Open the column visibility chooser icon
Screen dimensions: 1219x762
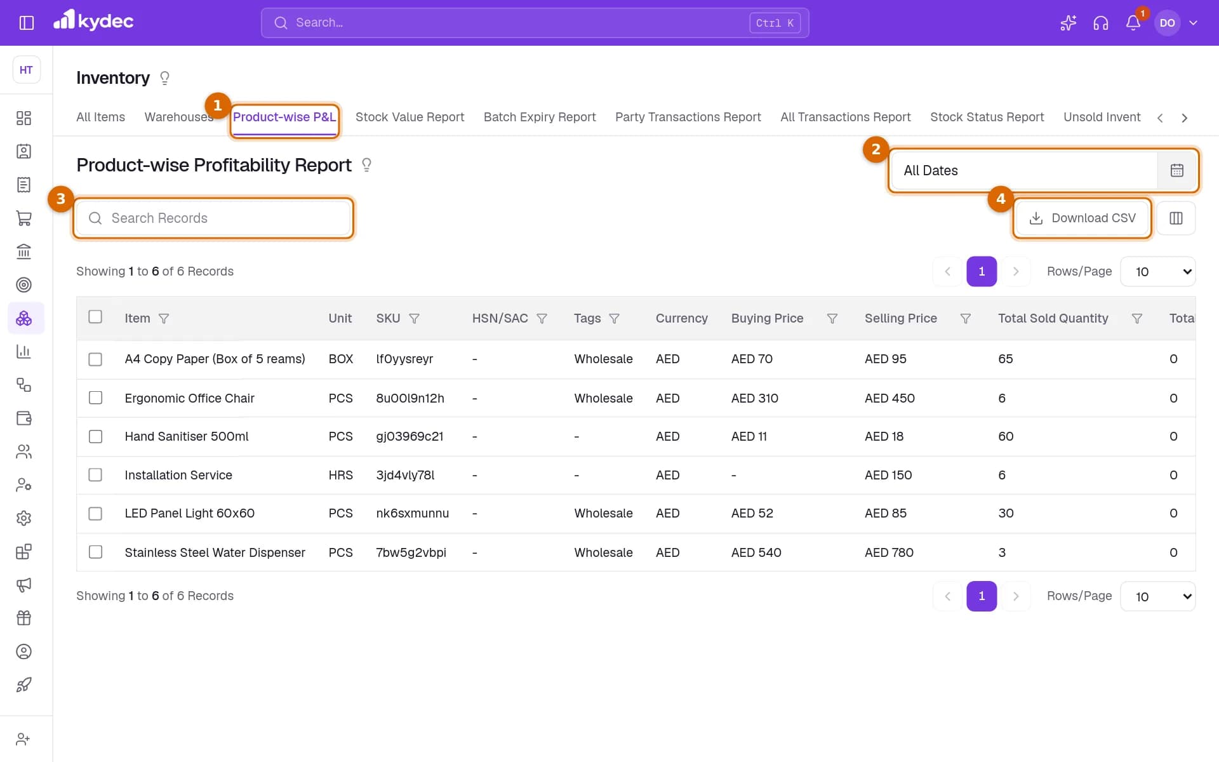[x=1176, y=218]
